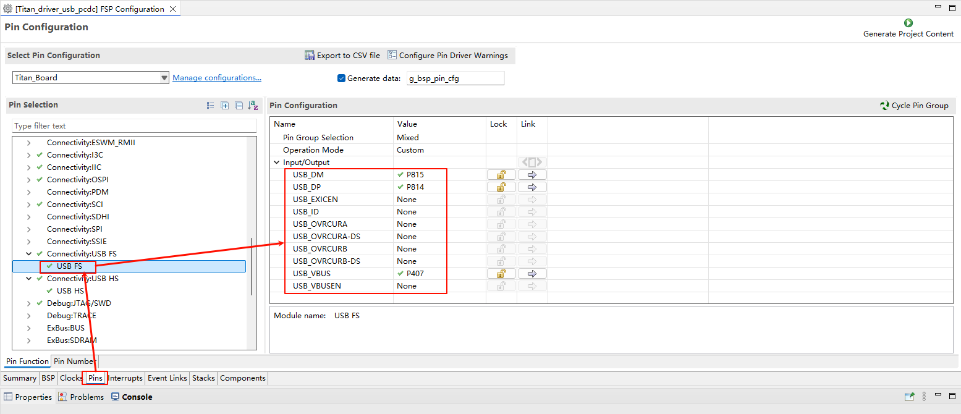This screenshot has width=961, height=414.
Task: Click the Generate Project Content play icon
Action: click(908, 23)
